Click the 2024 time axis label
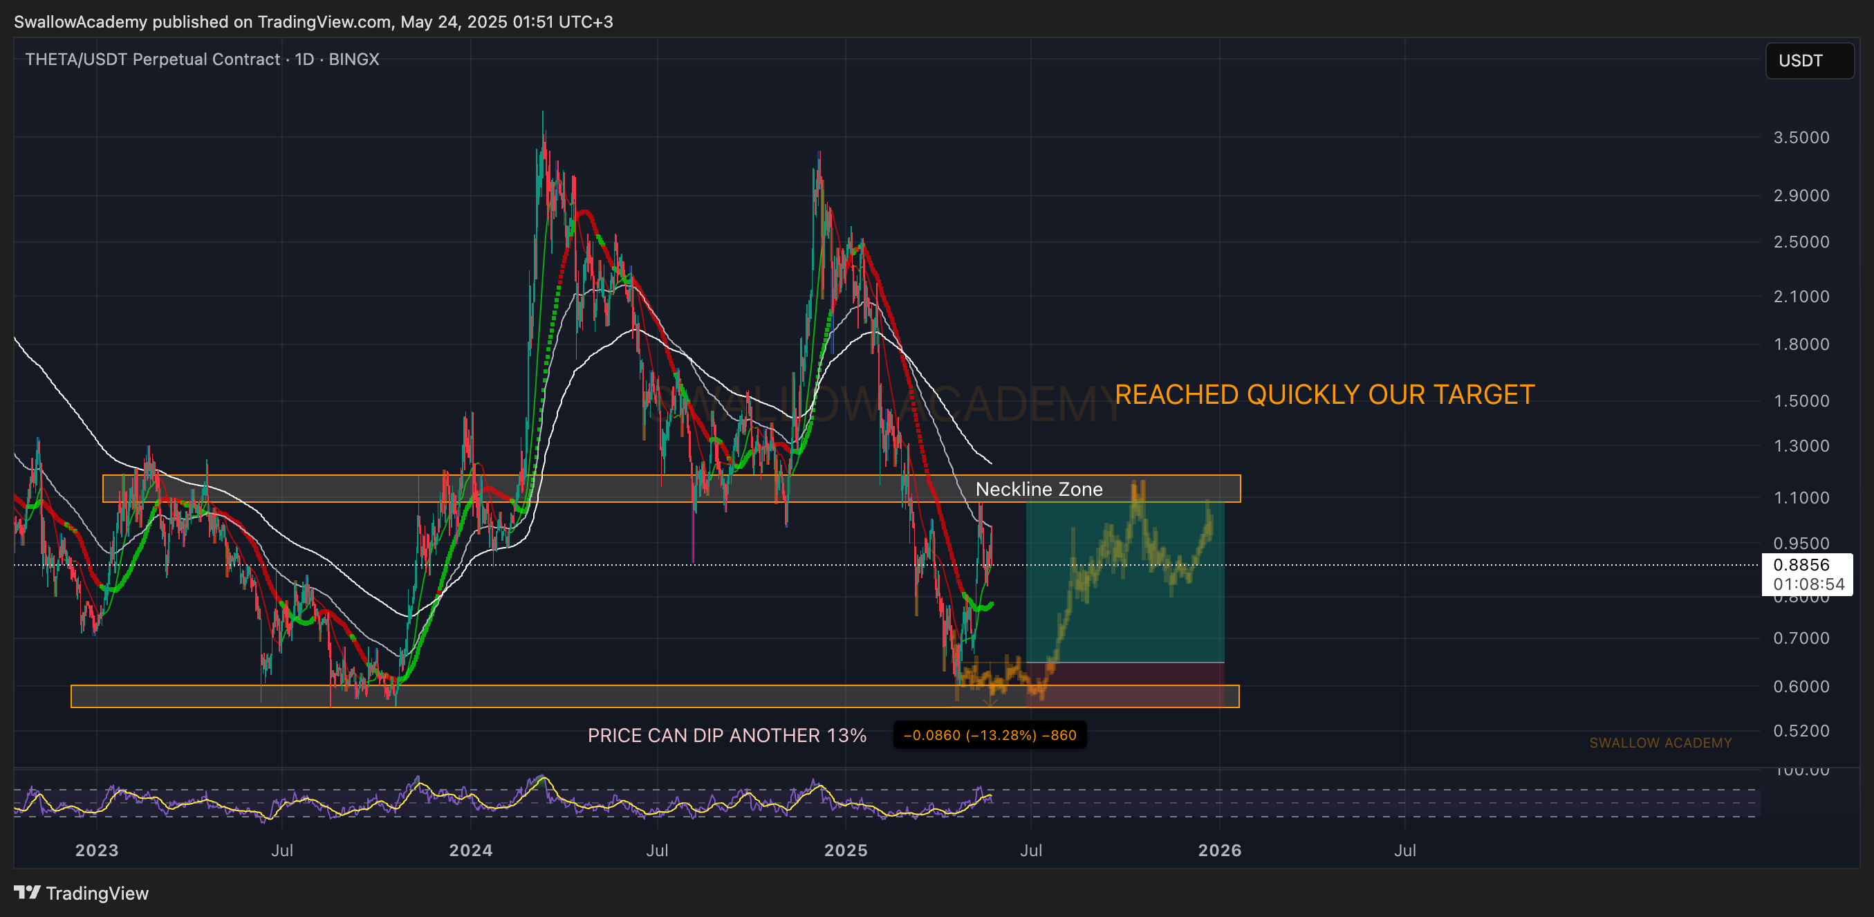The height and width of the screenshot is (917, 1874). click(x=471, y=850)
